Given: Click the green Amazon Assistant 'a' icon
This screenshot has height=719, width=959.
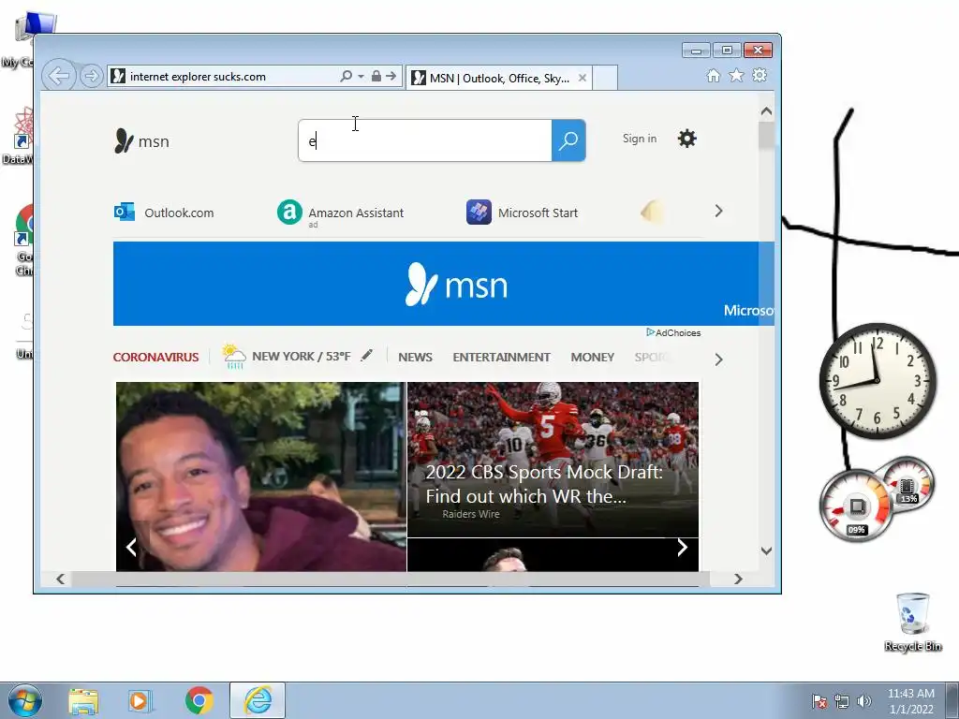Looking at the screenshot, I should [x=289, y=213].
